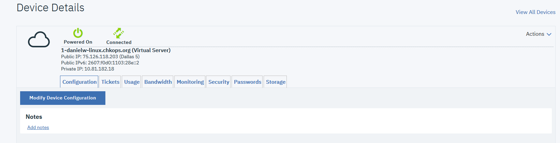Click the green Connected arrows icon
Viewport: 560px width, 143px height.
(119, 33)
